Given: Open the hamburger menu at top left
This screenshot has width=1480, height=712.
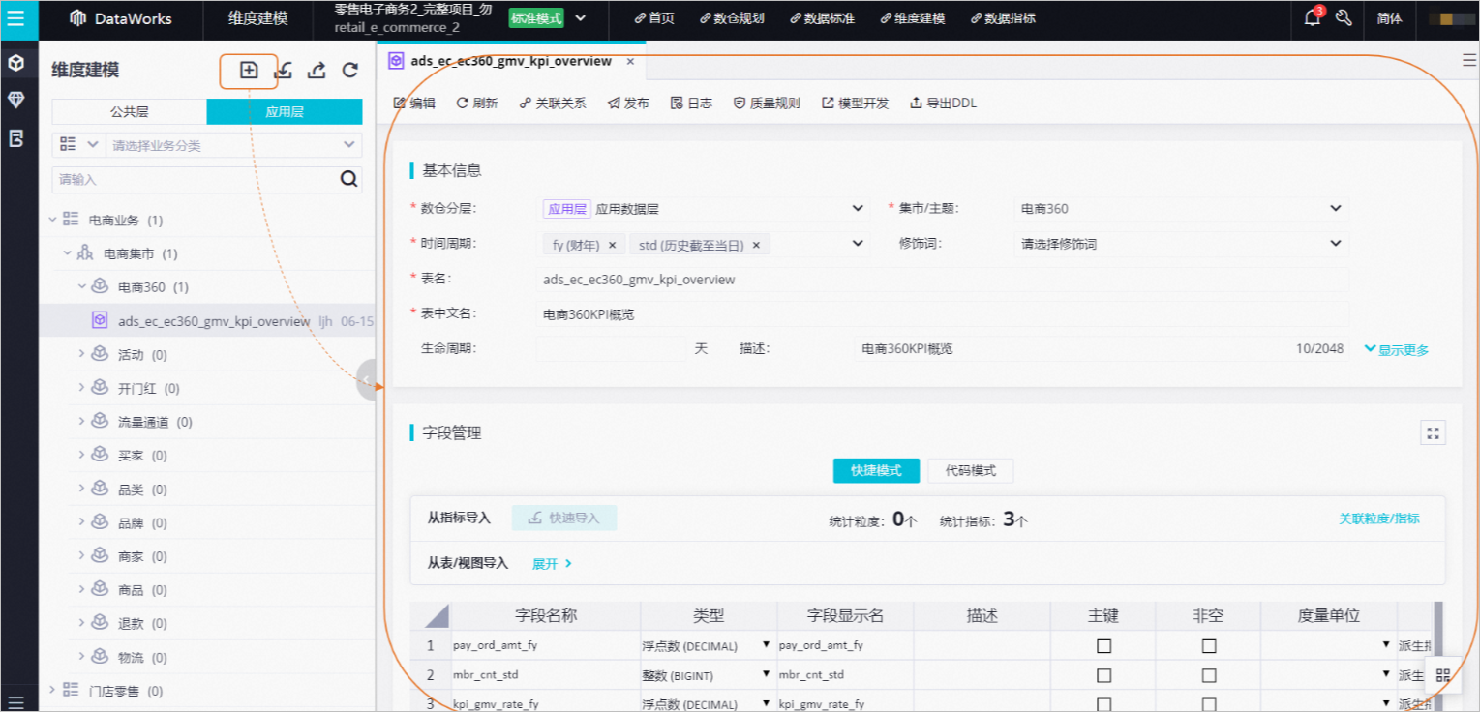Looking at the screenshot, I should [16, 18].
